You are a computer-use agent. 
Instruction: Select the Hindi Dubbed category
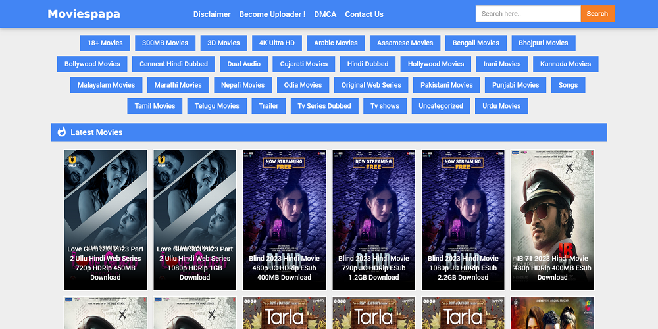[x=368, y=64]
